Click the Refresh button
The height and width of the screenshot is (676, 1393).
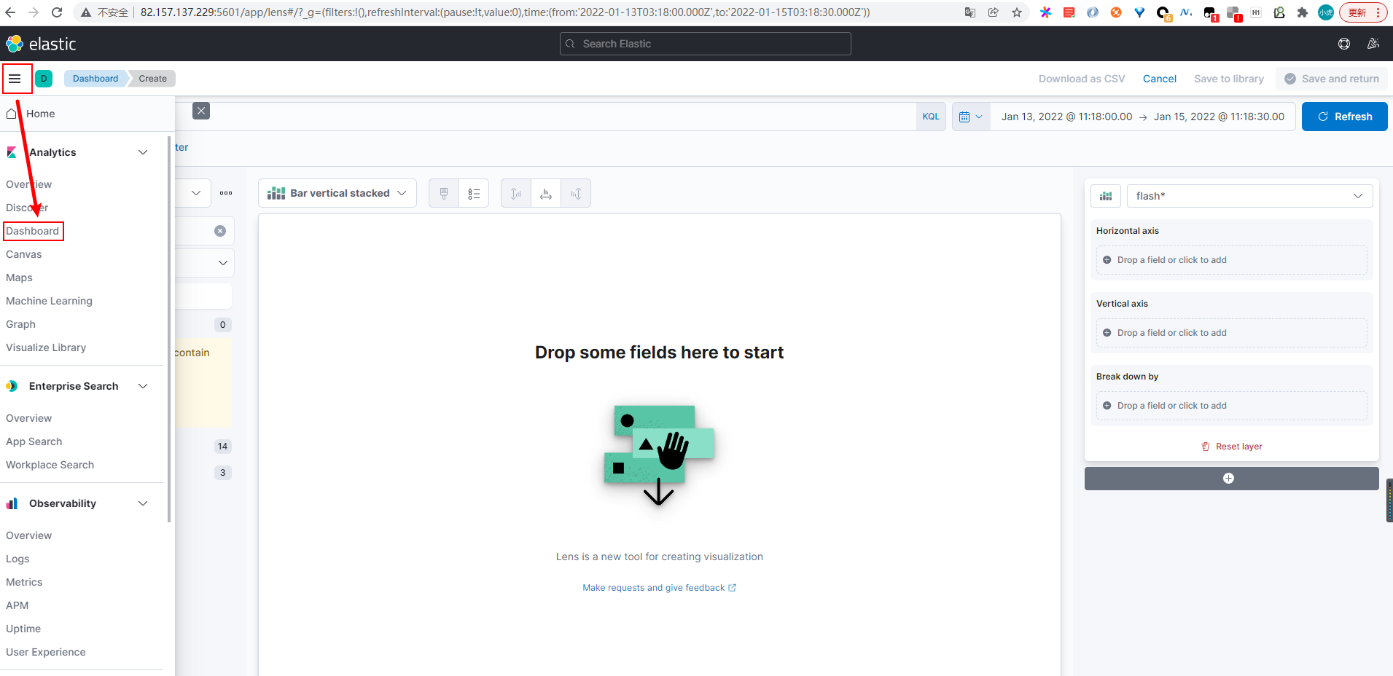pos(1344,117)
